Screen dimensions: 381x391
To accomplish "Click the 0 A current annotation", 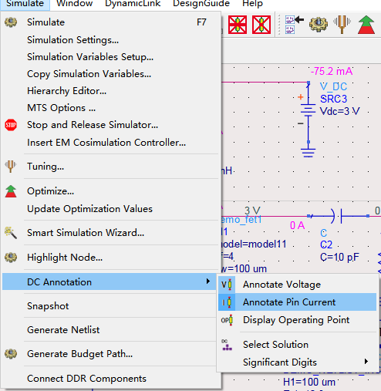I will [297, 225].
